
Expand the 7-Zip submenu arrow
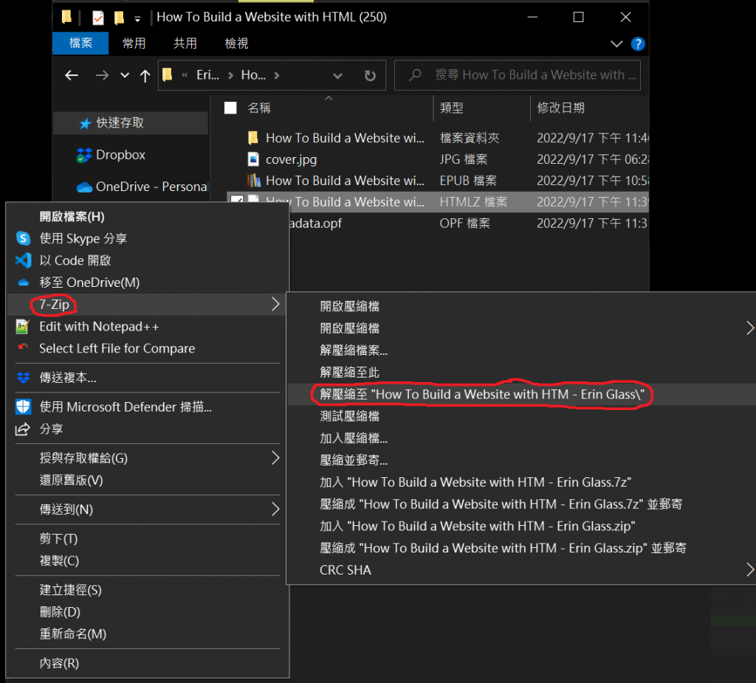pyautogui.click(x=275, y=305)
